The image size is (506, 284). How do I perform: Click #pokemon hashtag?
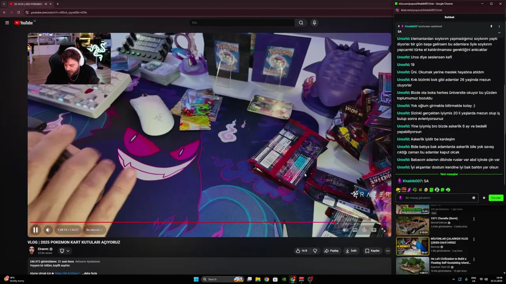[93, 262]
